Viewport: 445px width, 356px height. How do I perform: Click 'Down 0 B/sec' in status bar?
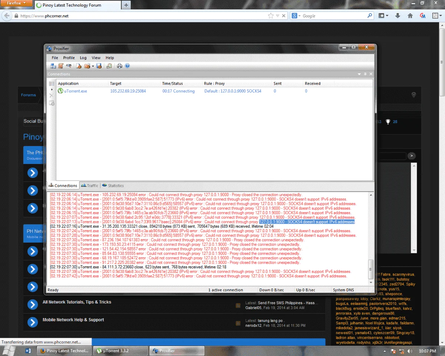[x=271, y=290]
